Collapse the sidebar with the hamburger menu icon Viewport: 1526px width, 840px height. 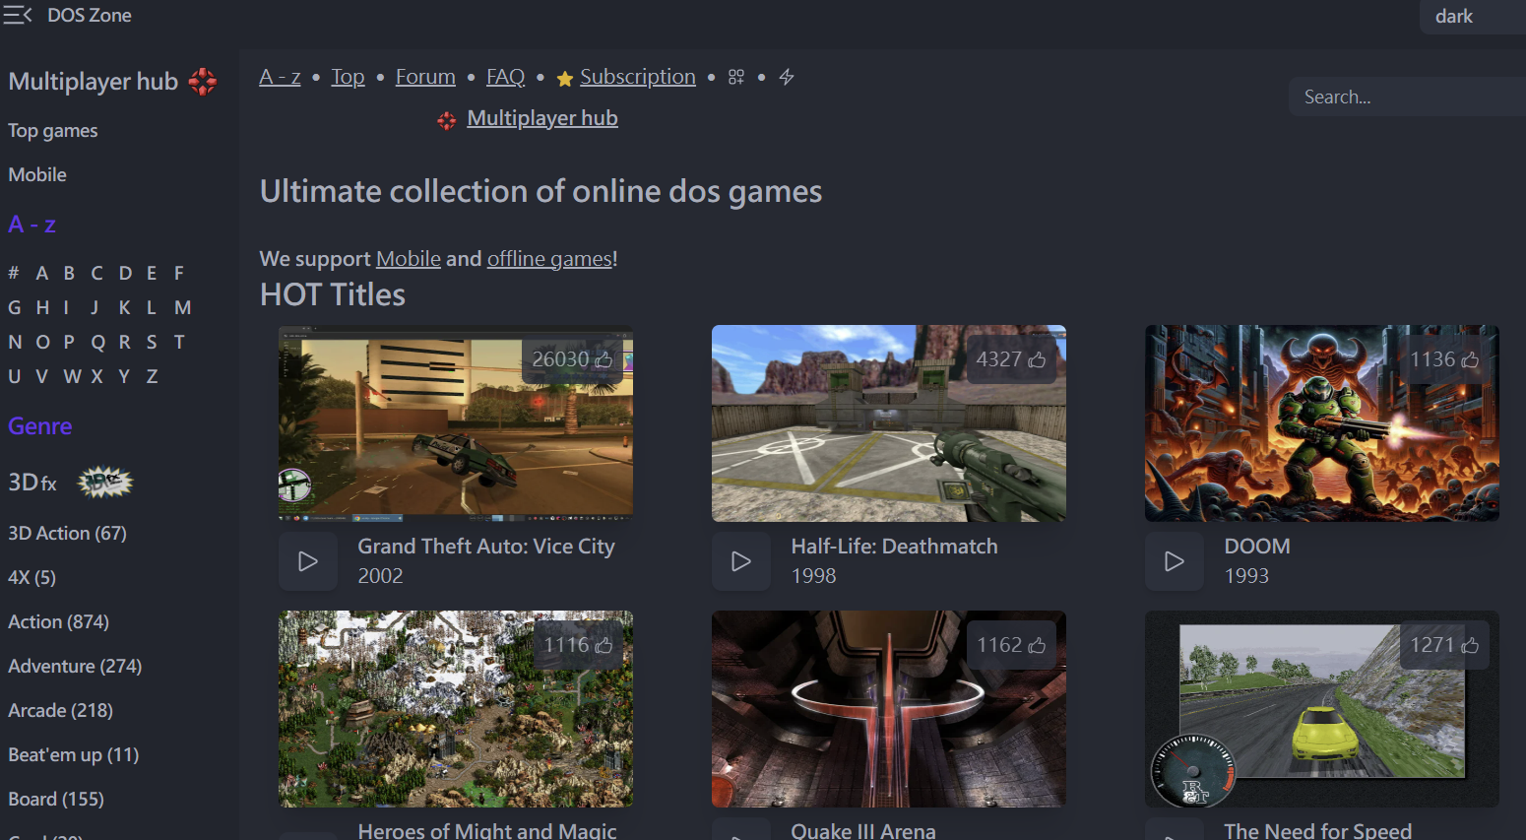pyautogui.click(x=18, y=15)
